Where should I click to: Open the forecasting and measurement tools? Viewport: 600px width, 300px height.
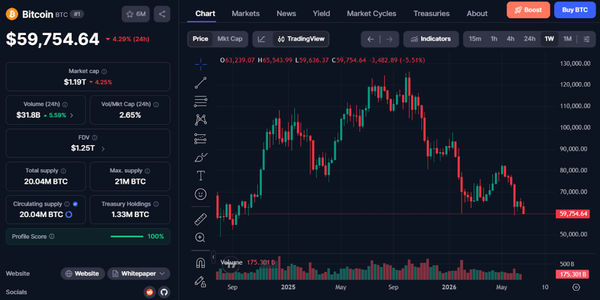click(x=201, y=138)
